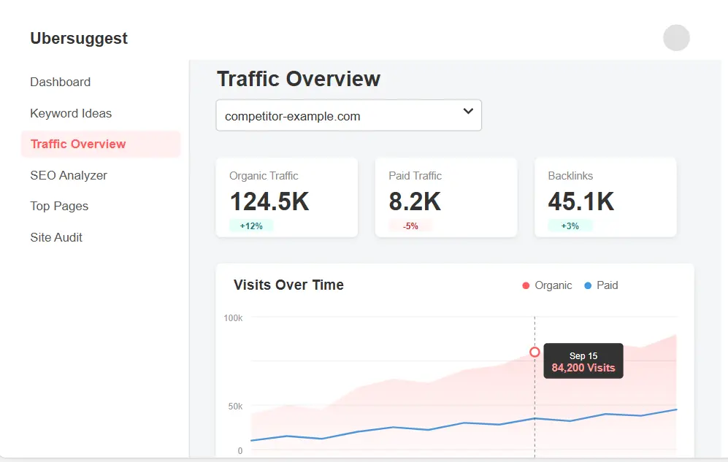Go to Site Audit
Image resolution: width=728 pixels, height=462 pixels.
click(x=56, y=237)
